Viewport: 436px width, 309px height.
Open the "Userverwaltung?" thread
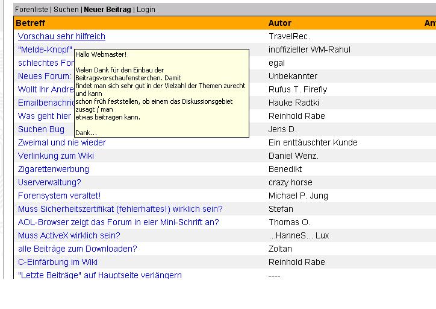pyautogui.click(x=49, y=182)
